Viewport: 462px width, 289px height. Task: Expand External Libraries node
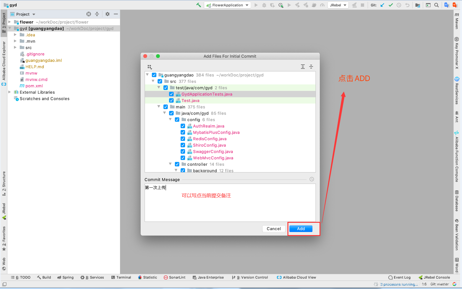coord(10,92)
